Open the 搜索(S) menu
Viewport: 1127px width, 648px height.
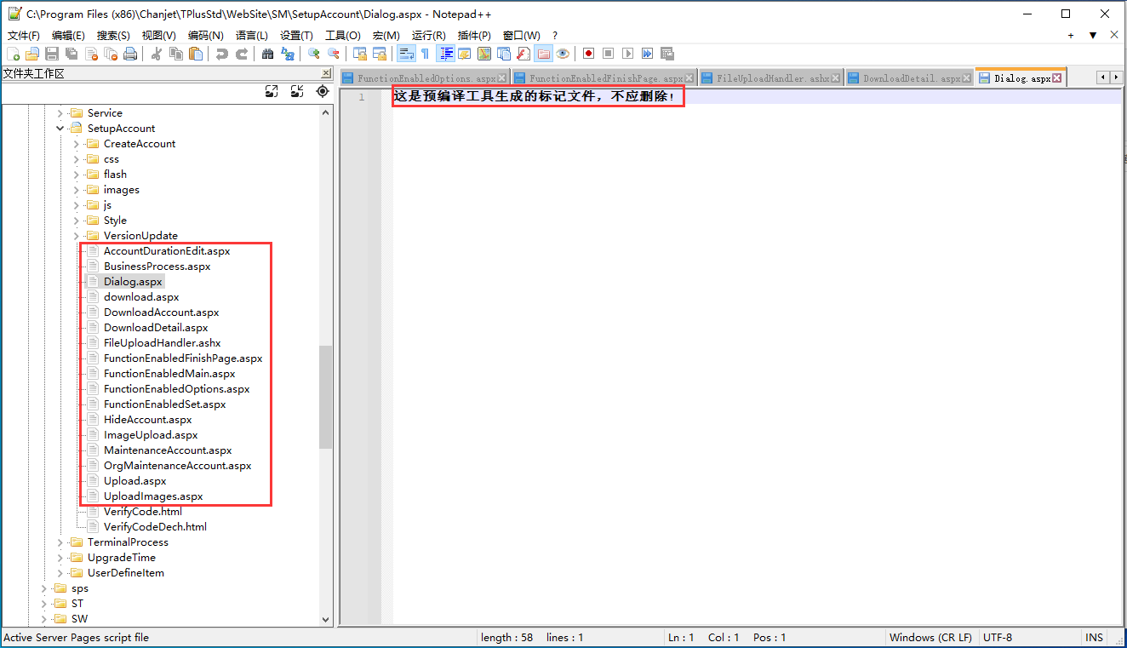tap(113, 35)
